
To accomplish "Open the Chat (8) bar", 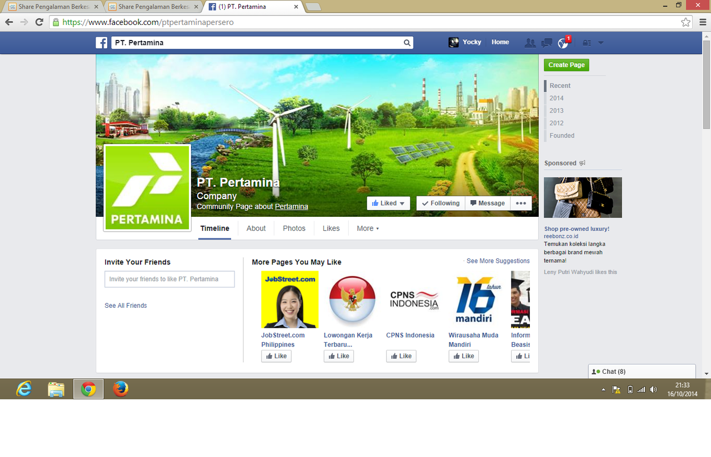I will coord(642,372).
